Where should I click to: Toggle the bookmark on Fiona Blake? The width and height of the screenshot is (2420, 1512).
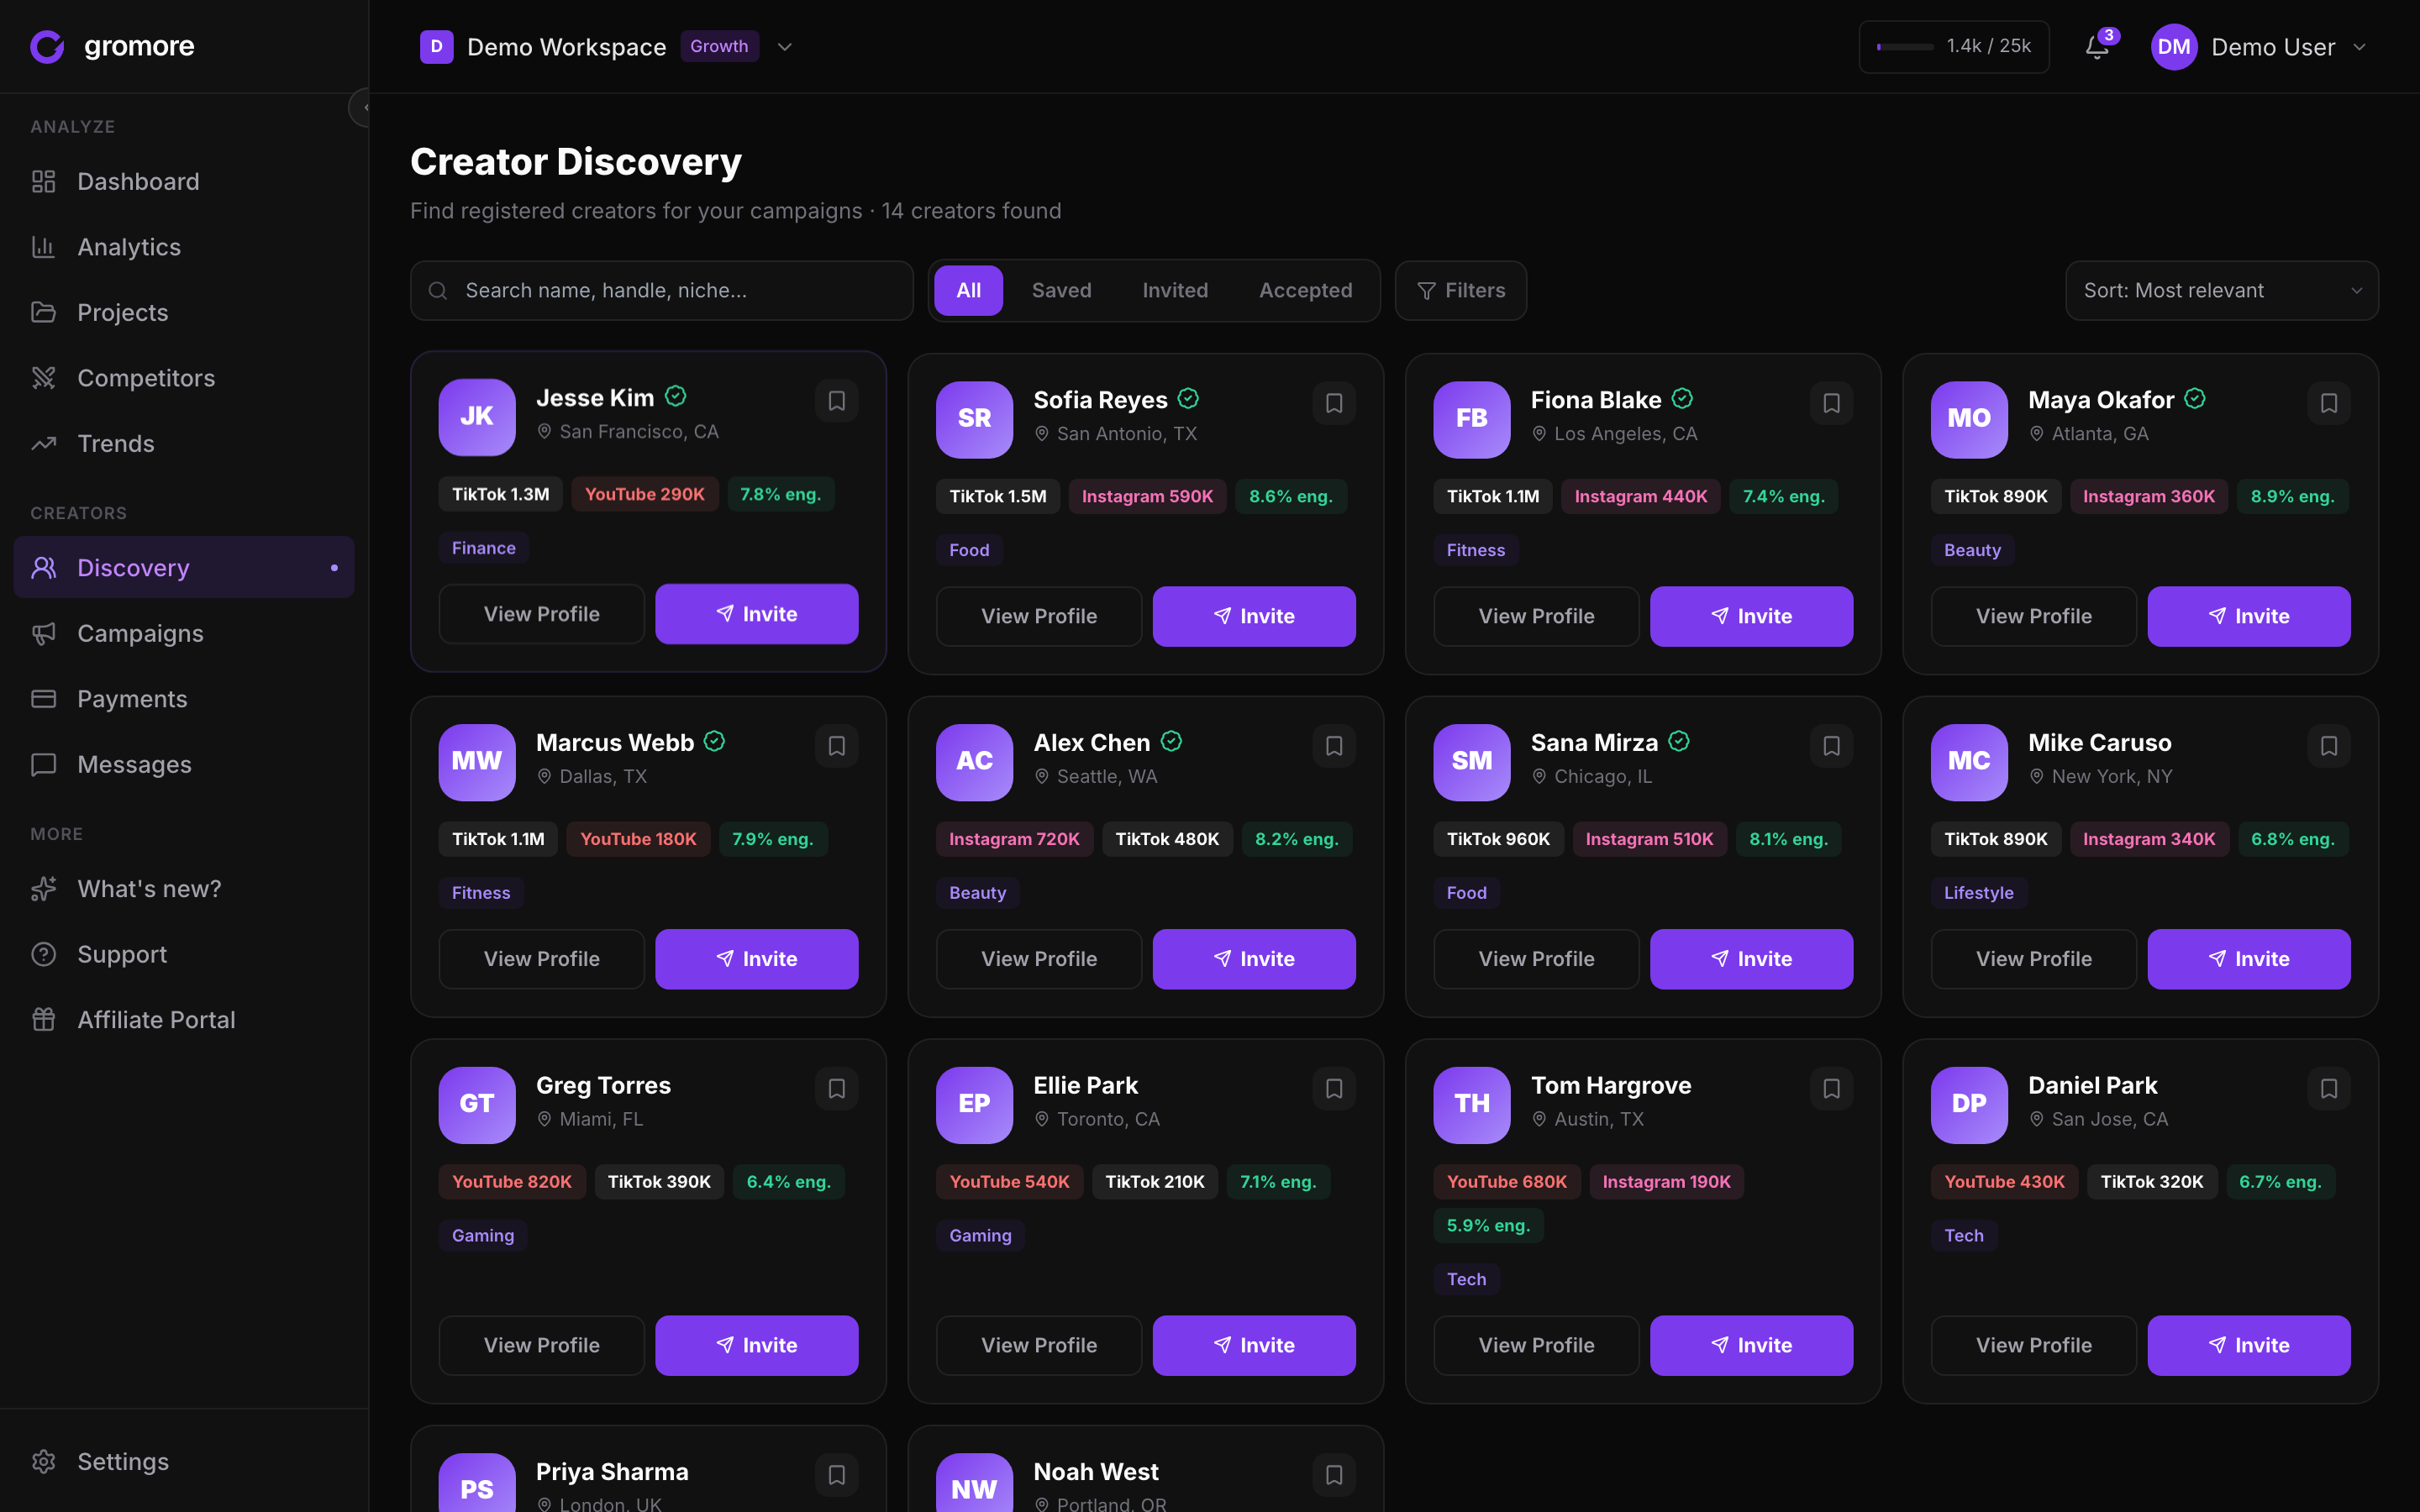[x=1831, y=403]
